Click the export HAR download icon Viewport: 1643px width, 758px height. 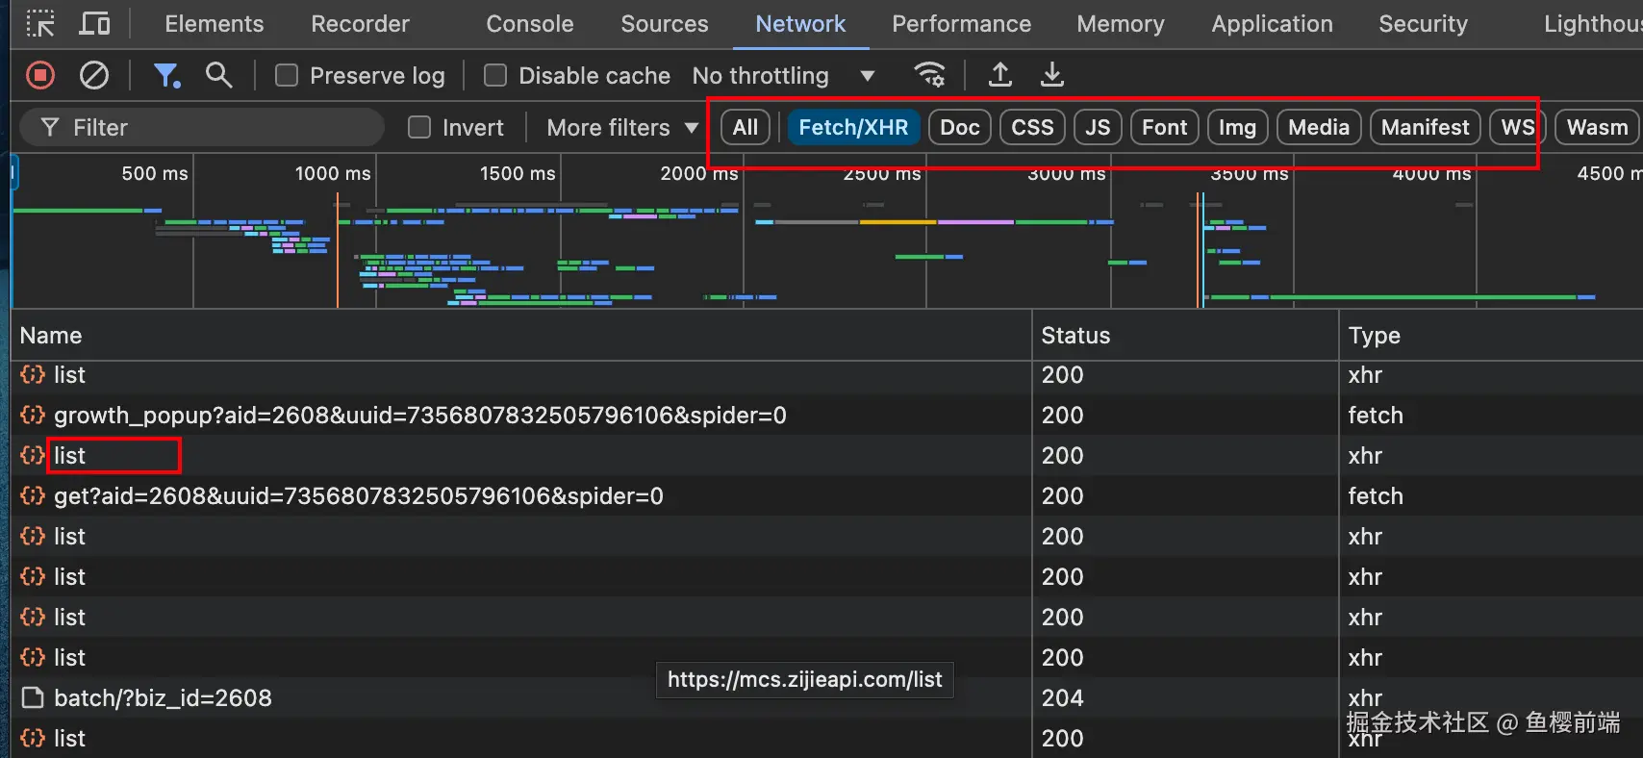pyautogui.click(x=1052, y=75)
